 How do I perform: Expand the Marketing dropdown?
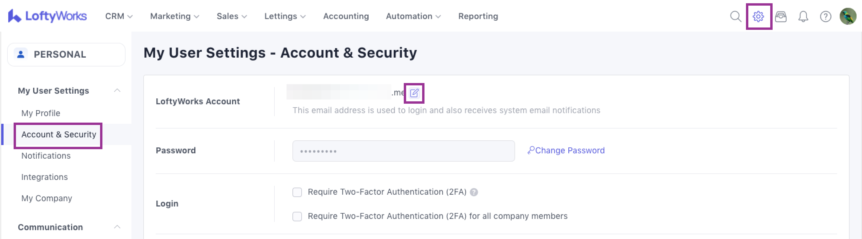coord(174,16)
